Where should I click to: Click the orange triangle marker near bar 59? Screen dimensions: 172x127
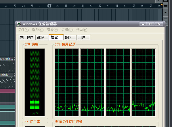click(161, 5)
